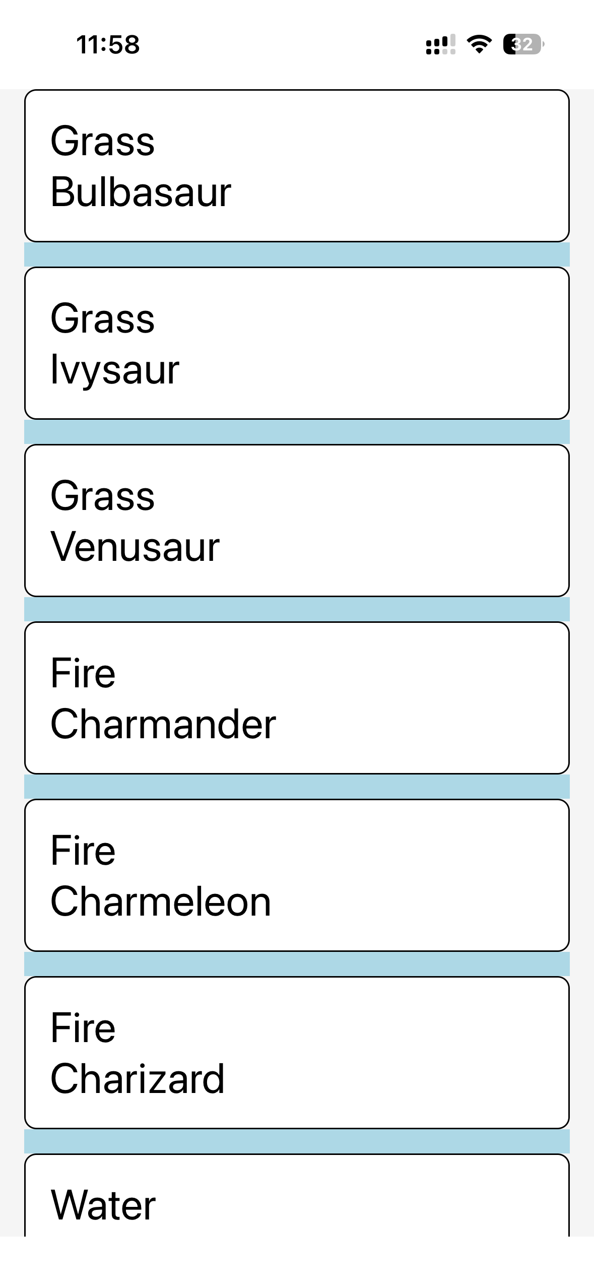Tap the cellular signal strength icon
The width and height of the screenshot is (594, 1288).
point(440,44)
